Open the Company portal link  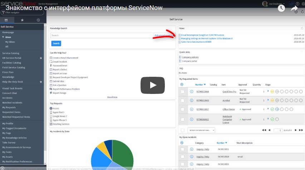[190, 61]
